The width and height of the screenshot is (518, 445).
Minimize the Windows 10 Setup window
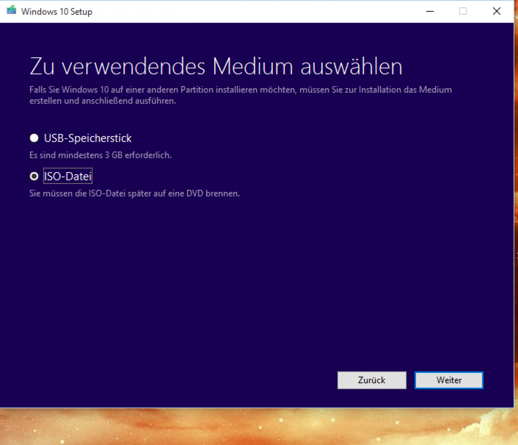click(x=430, y=11)
